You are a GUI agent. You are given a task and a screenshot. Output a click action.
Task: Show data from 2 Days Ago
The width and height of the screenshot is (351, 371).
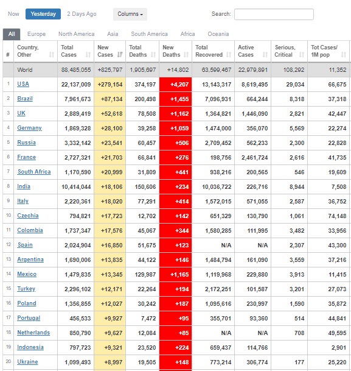click(82, 14)
